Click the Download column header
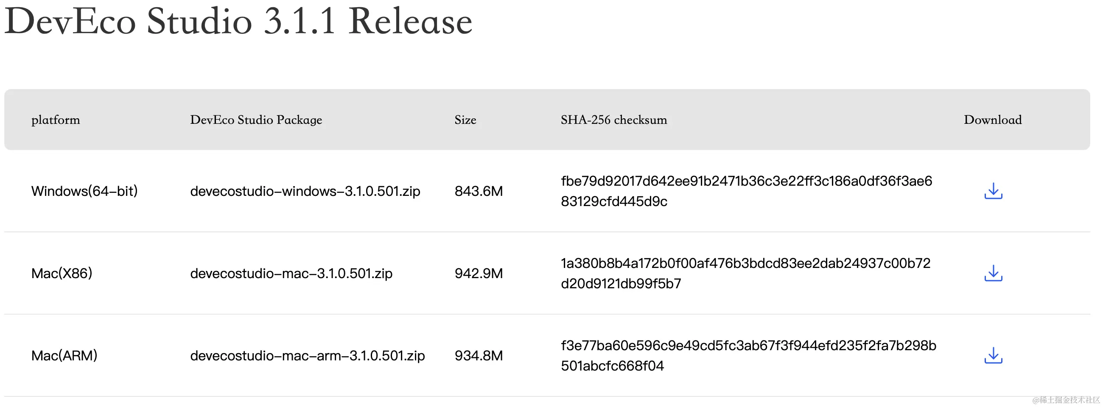The image size is (1103, 407). (x=993, y=120)
